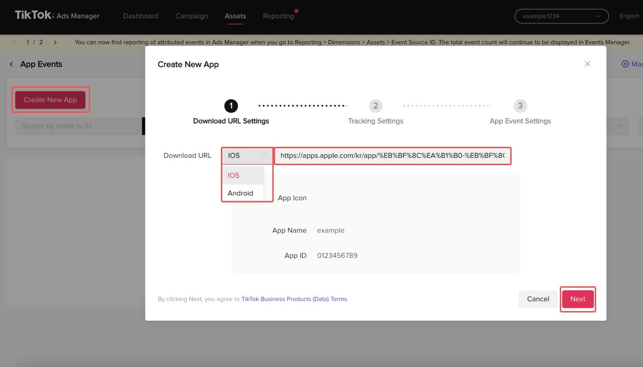Select the Assets tab

(x=235, y=16)
